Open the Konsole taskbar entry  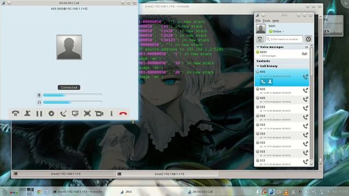77,192
